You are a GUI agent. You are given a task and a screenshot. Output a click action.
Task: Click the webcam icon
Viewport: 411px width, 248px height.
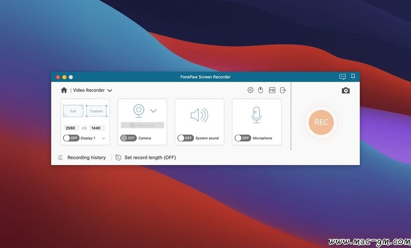pyautogui.click(x=139, y=111)
